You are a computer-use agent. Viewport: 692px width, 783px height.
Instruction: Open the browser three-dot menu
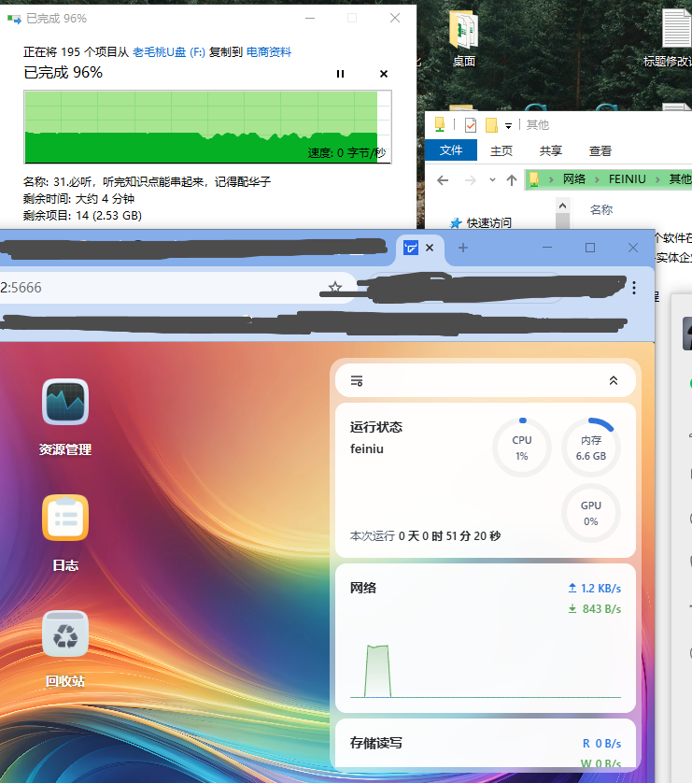pyautogui.click(x=634, y=287)
